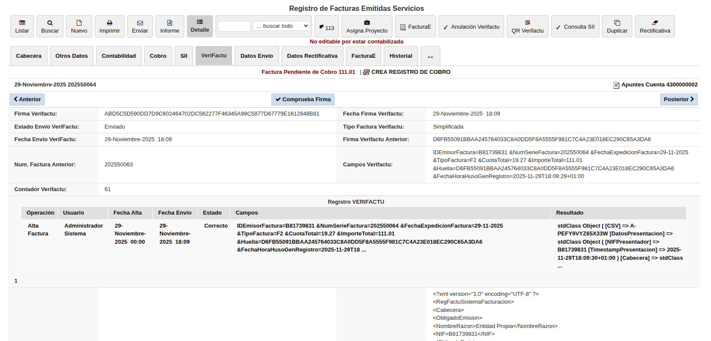Click the Listar toolbar icon
Screen dimensions: 711x341
[x=22, y=26]
